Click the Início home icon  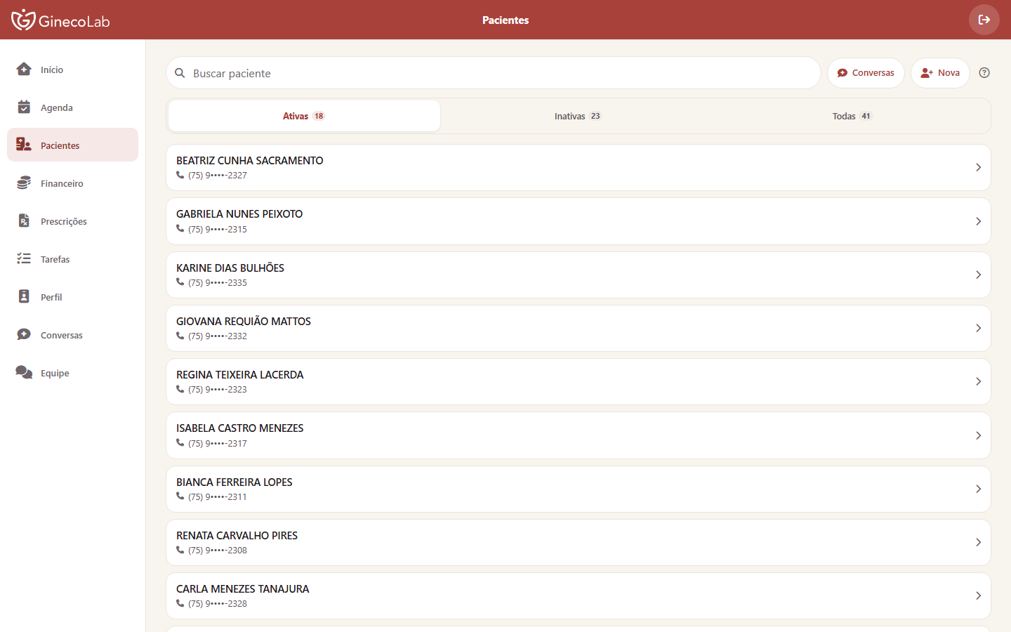tap(24, 69)
